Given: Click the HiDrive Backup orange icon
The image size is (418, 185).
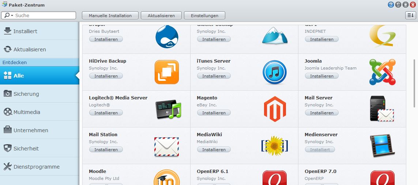Looking at the screenshot, I should point(166,72).
